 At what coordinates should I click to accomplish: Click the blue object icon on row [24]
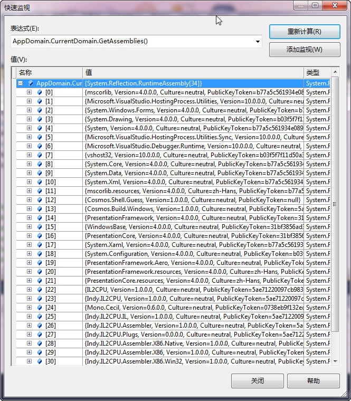click(40, 308)
